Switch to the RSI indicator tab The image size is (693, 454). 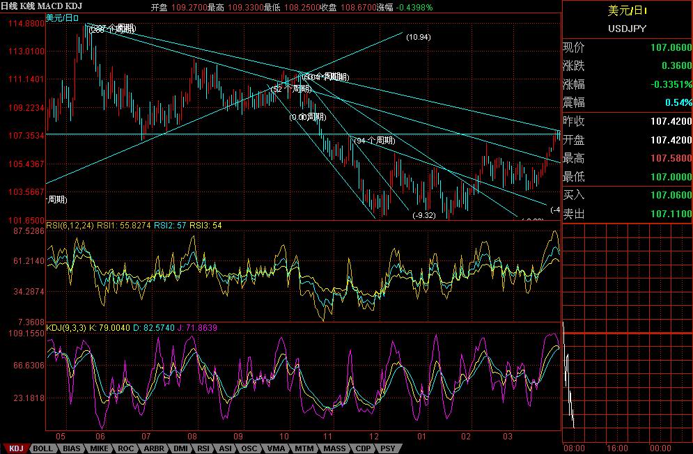click(203, 448)
